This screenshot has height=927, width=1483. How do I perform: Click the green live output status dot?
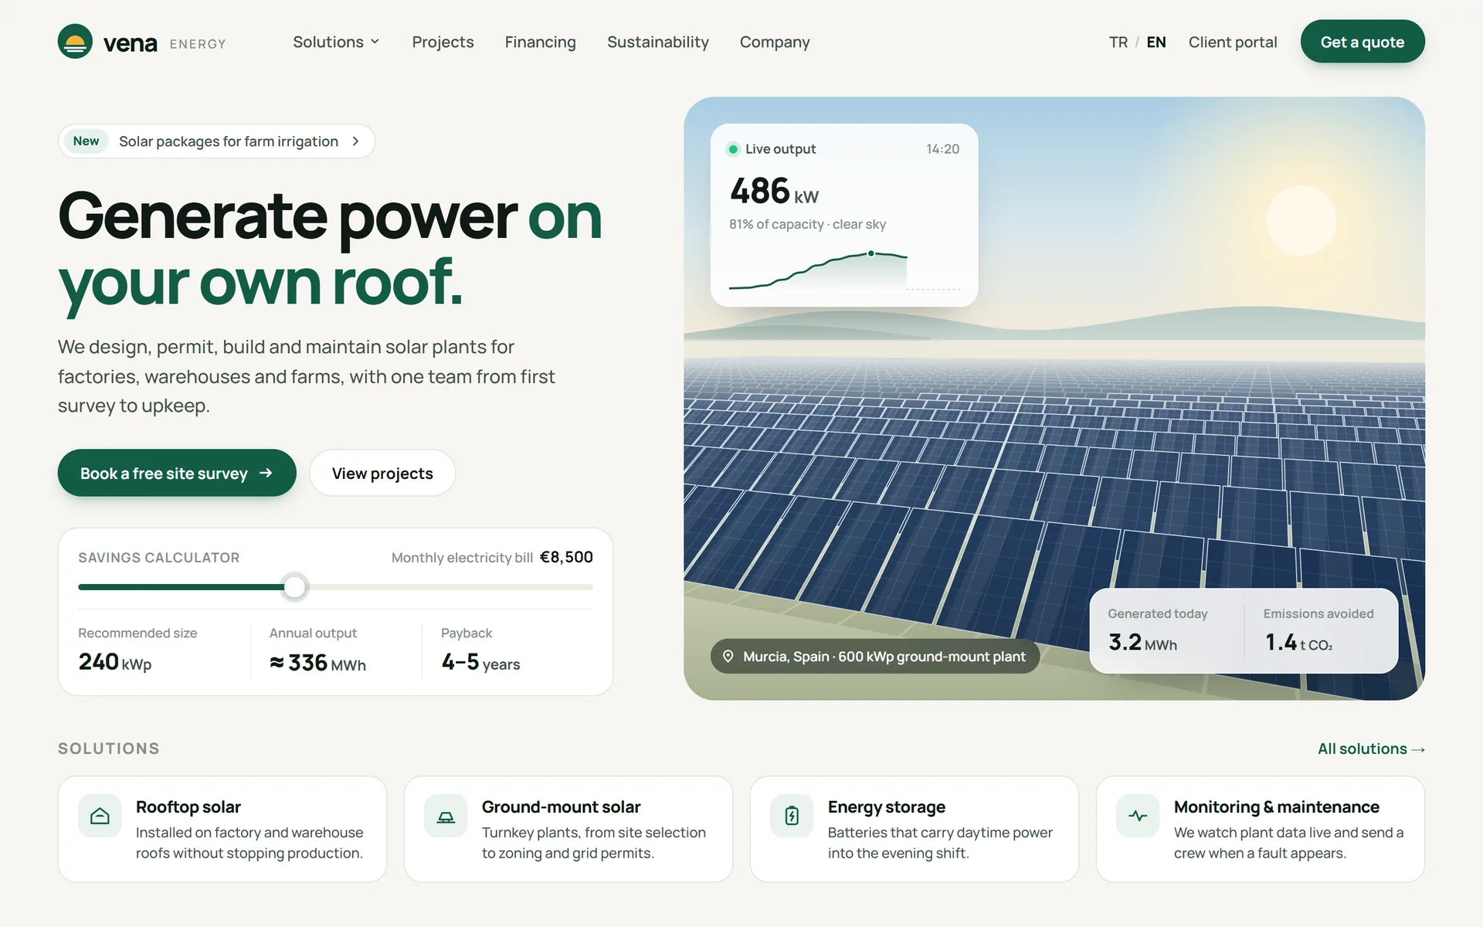pyautogui.click(x=733, y=149)
